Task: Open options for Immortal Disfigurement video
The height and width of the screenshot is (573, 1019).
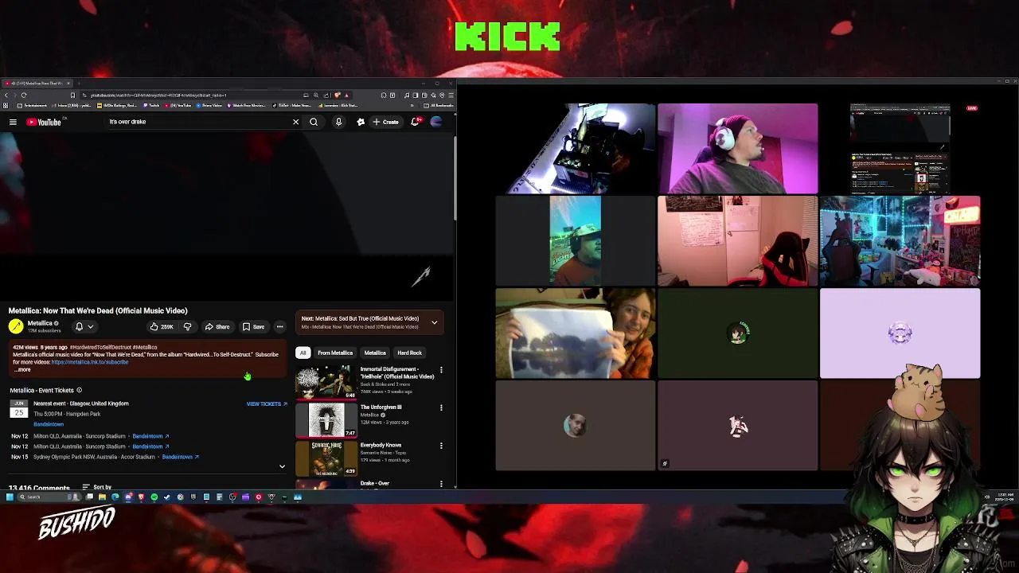Action: click(441, 370)
